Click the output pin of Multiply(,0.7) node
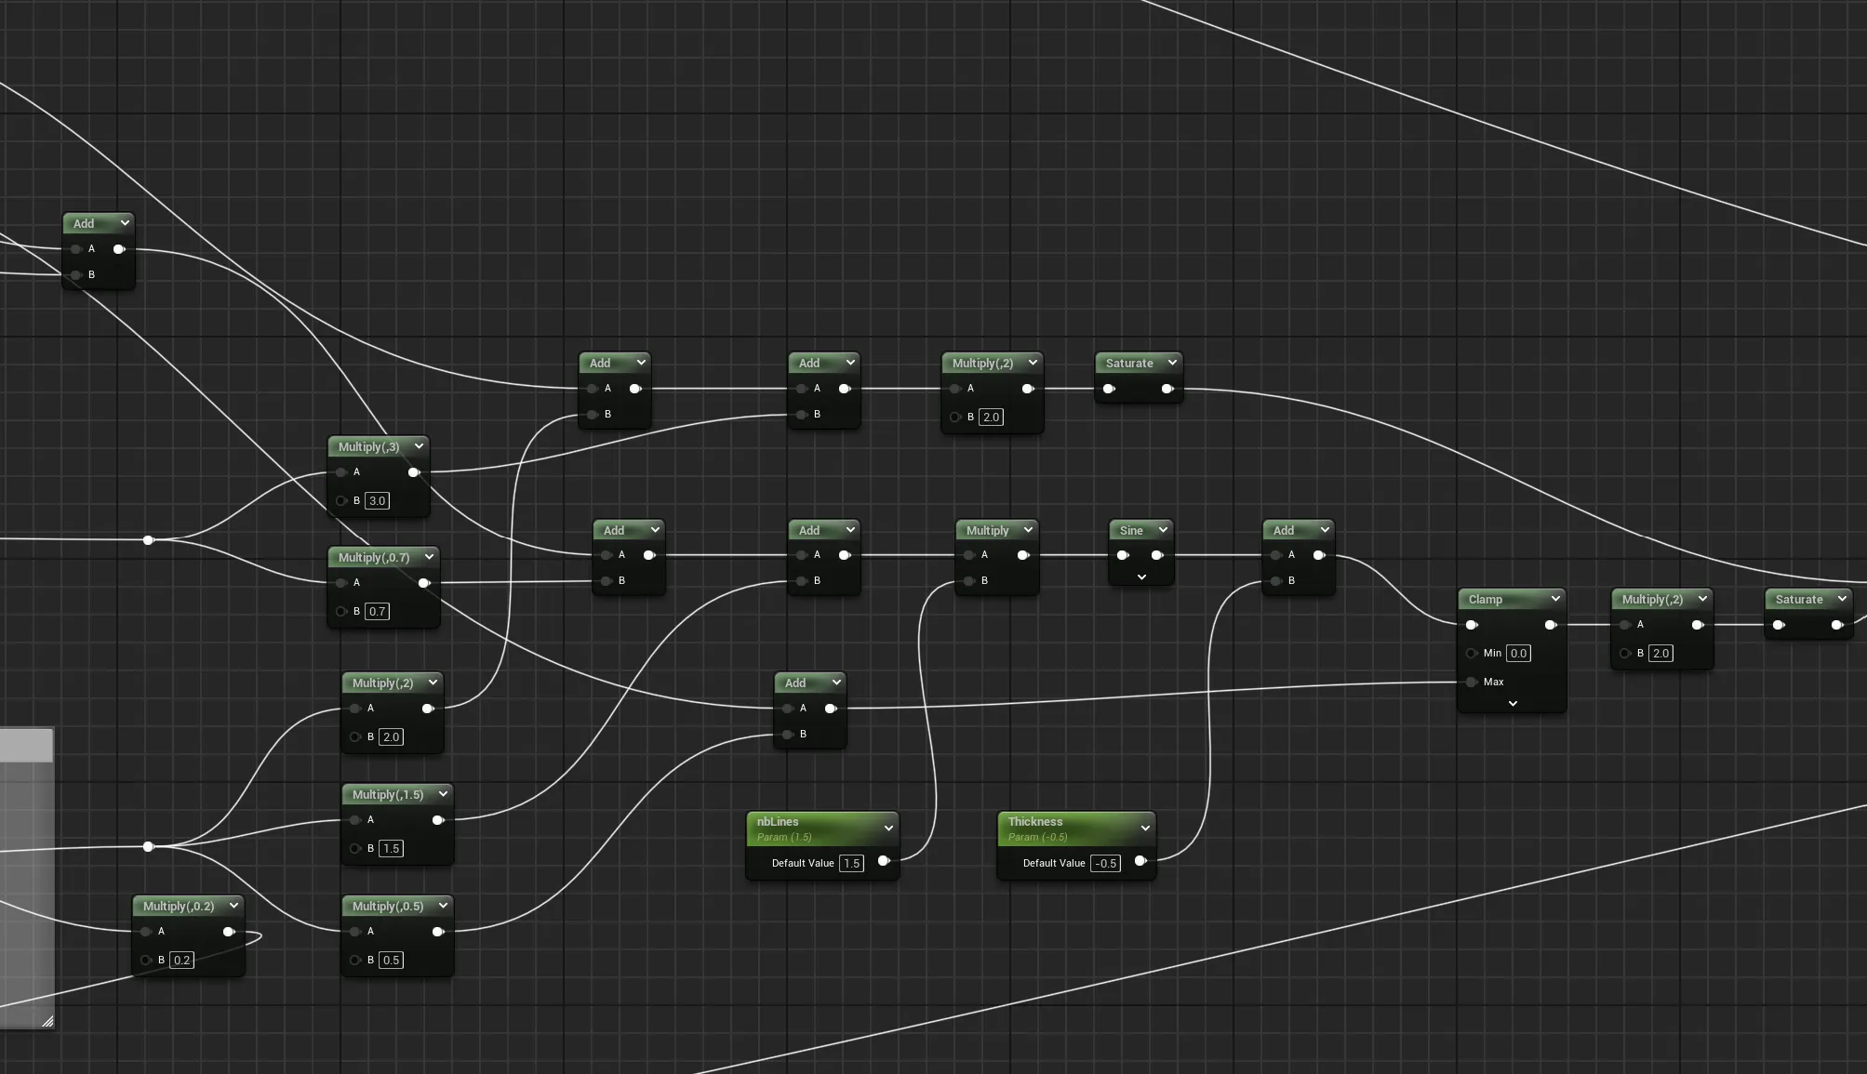This screenshot has width=1867, height=1074. (424, 583)
